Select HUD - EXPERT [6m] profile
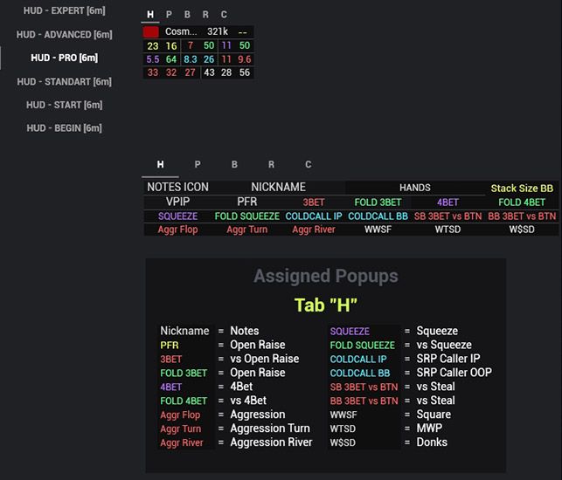Image resolution: width=562 pixels, height=480 pixels. [65, 10]
